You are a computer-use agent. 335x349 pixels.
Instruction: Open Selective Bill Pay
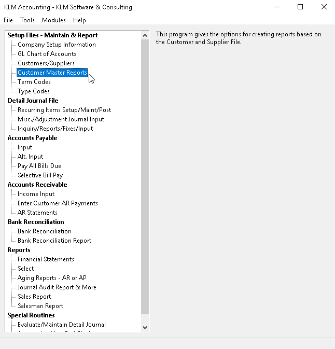click(40, 175)
